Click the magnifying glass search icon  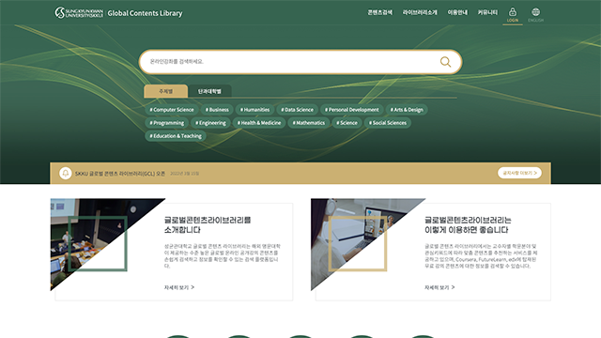pos(445,62)
